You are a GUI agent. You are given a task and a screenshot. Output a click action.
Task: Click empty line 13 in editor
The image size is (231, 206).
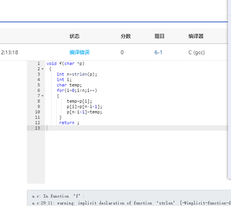click(136, 128)
